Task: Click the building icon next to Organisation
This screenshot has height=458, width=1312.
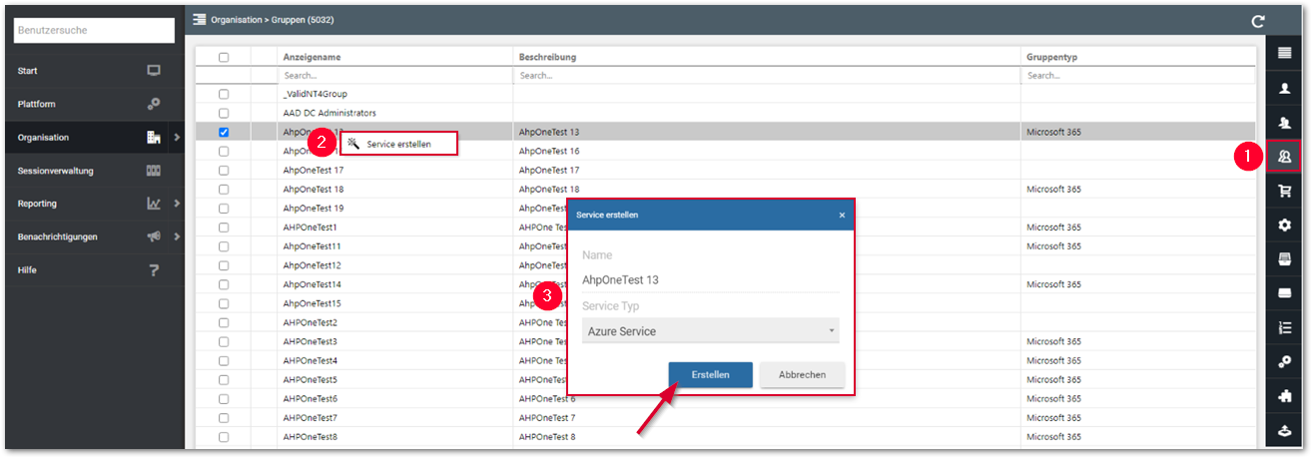Action: coord(154,137)
